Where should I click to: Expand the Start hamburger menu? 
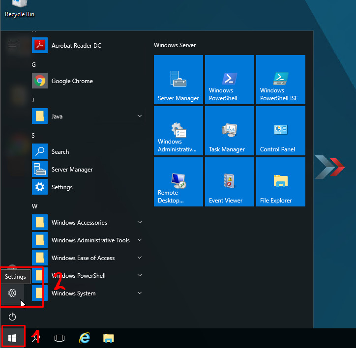12,45
